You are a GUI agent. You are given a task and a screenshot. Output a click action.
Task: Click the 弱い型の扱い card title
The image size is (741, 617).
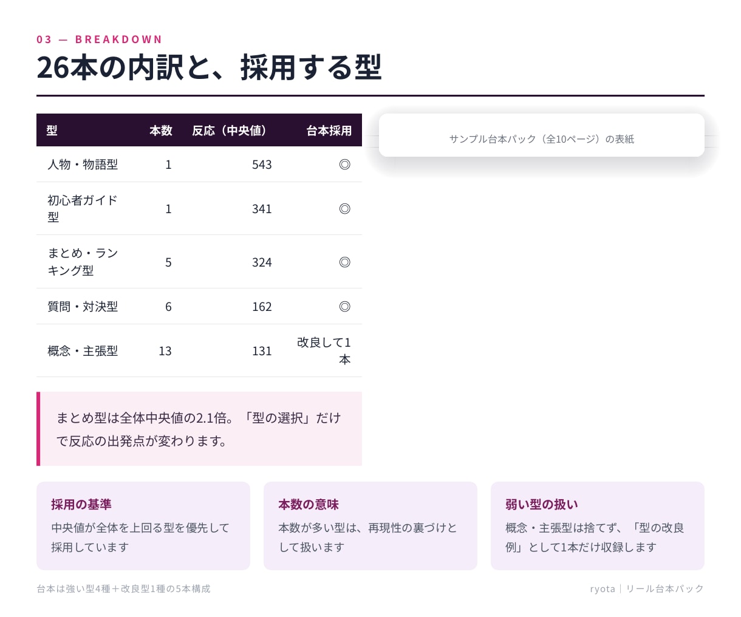[542, 505]
